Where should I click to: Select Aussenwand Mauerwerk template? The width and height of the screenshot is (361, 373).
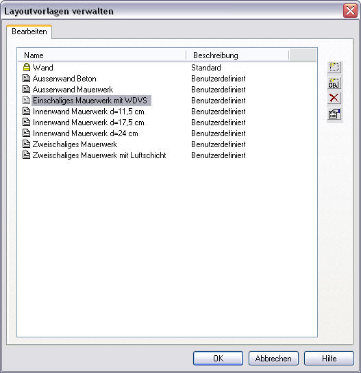73,90
